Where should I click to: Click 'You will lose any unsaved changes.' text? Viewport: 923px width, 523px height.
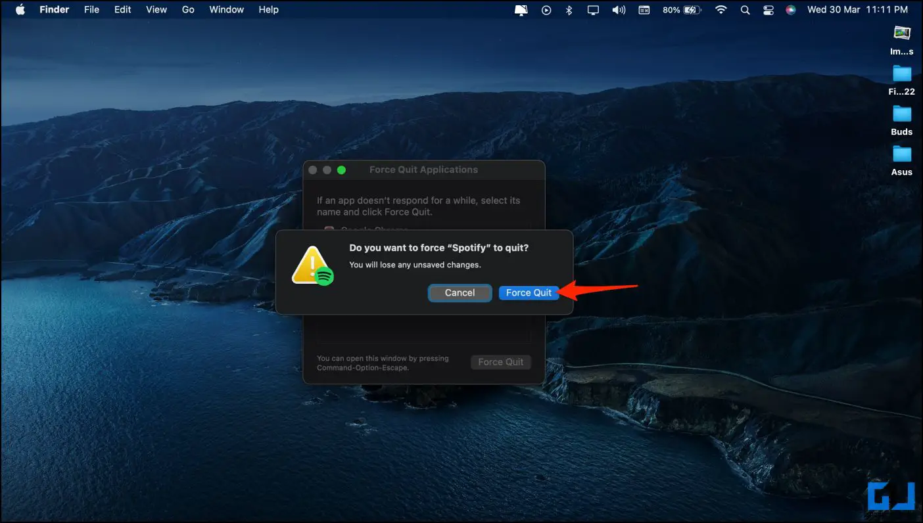pyautogui.click(x=415, y=265)
